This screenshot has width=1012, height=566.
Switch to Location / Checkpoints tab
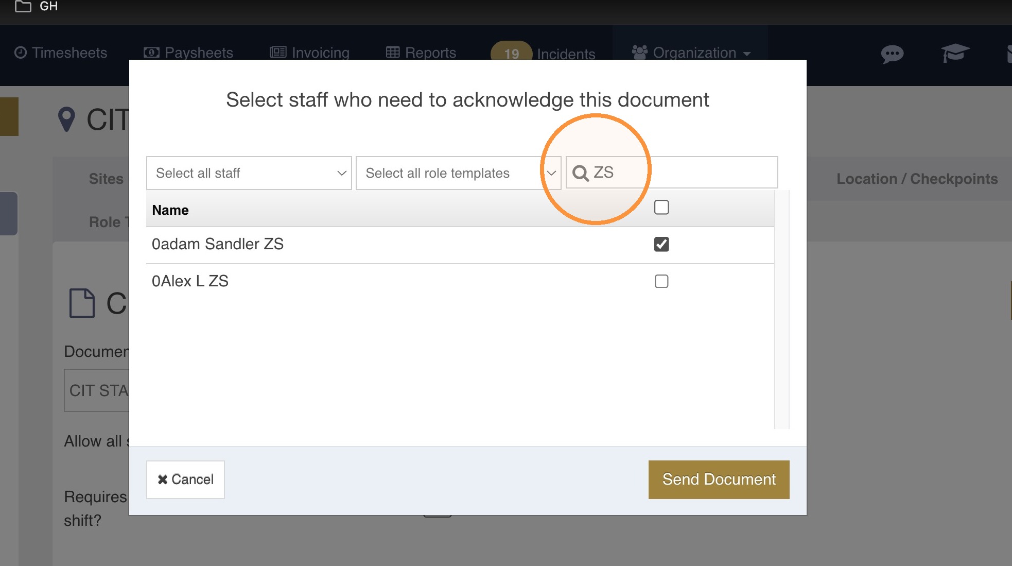point(917,179)
